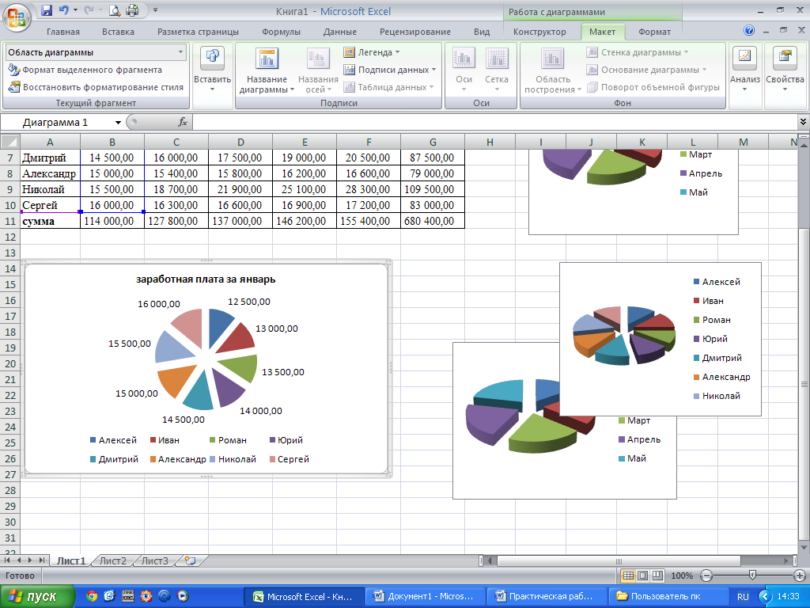This screenshot has height=608, width=810.
Task: Click Сергей legend entry in January chart
Action: [x=290, y=459]
